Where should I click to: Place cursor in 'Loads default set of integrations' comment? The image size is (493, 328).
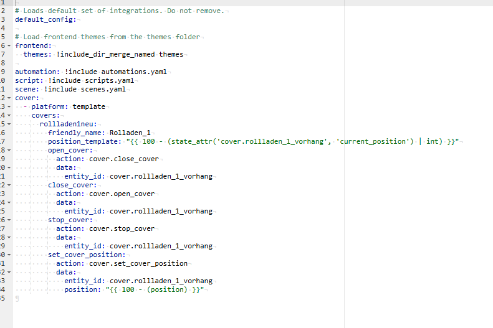tap(120, 11)
